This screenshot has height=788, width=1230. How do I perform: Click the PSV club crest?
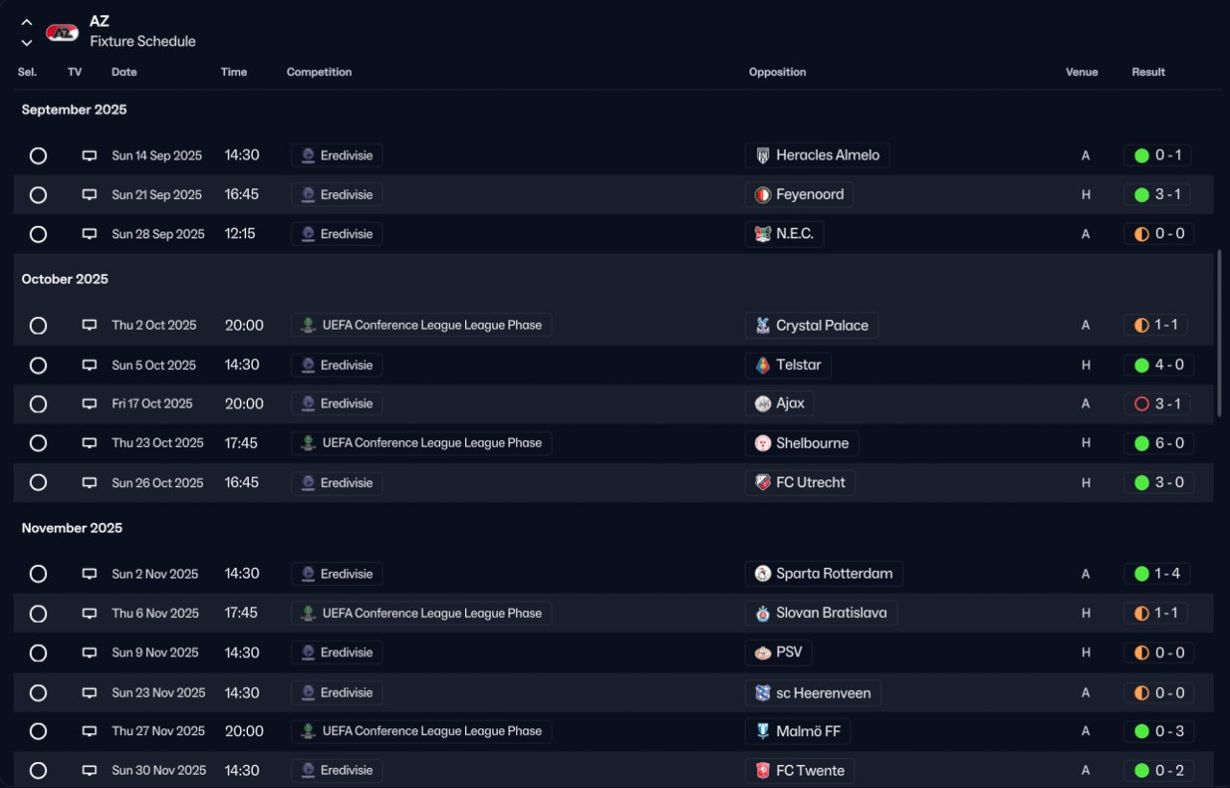(x=763, y=653)
